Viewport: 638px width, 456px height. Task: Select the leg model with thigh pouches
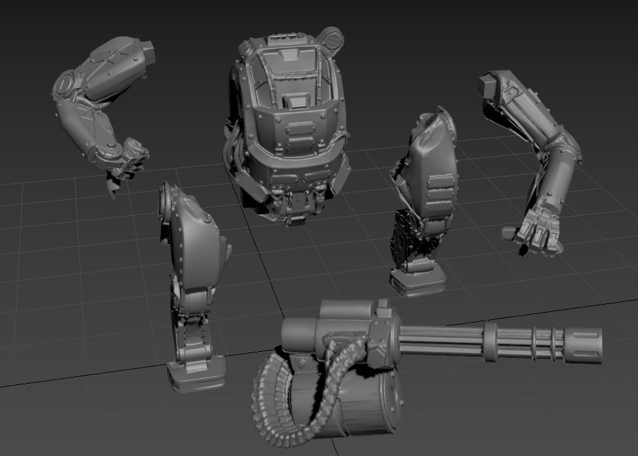click(423, 201)
